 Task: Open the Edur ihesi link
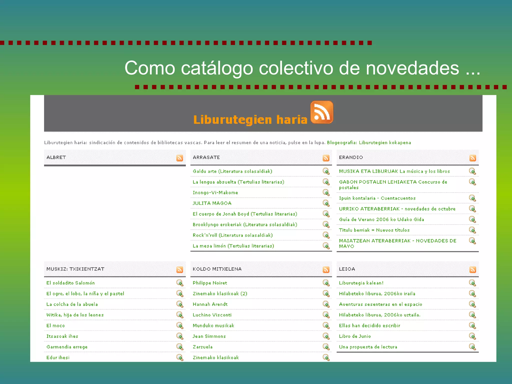coord(58,357)
